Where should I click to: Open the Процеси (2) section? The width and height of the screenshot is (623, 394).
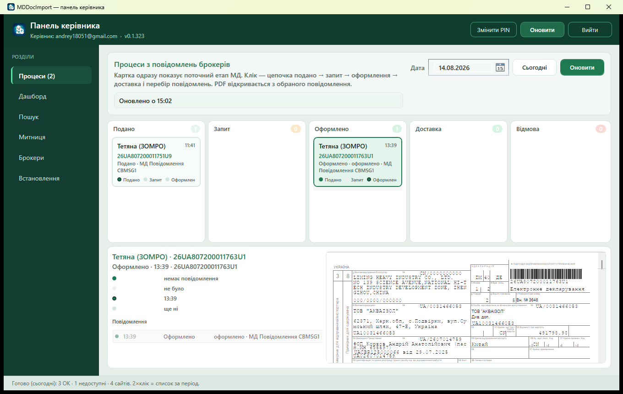tap(51, 76)
